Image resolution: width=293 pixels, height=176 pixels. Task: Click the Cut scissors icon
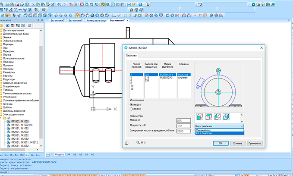[x=33, y=4]
